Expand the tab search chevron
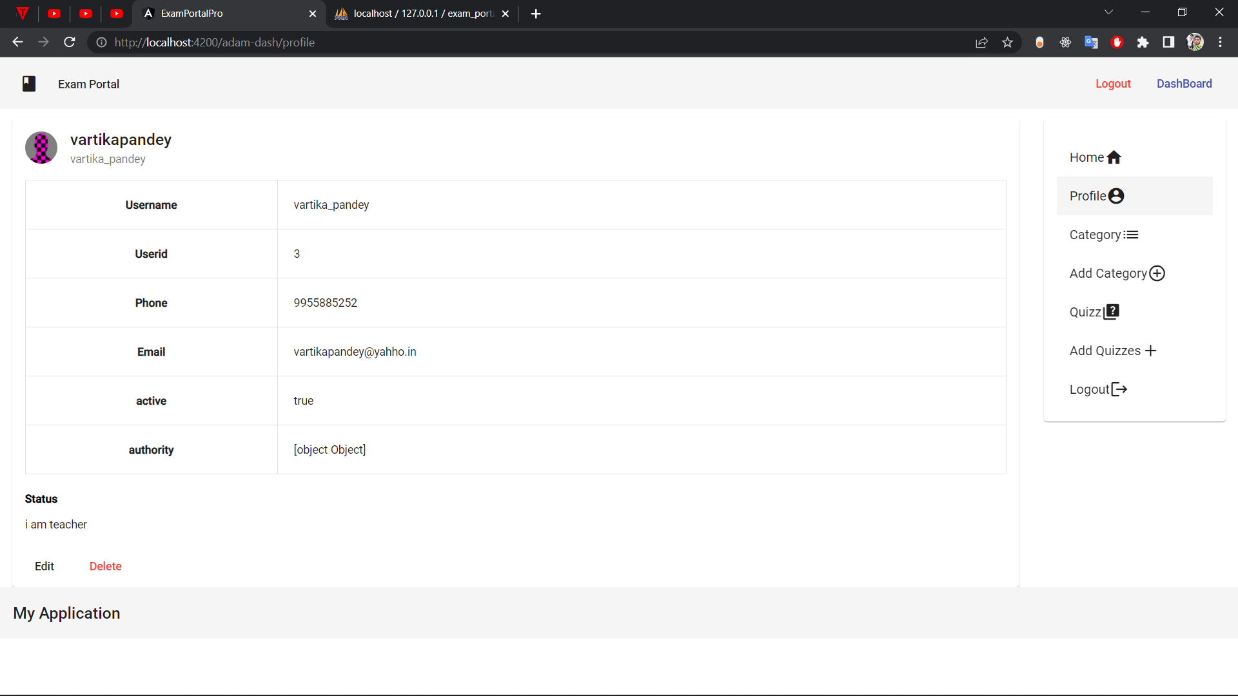The image size is (1238, 696). [1108, 13]
